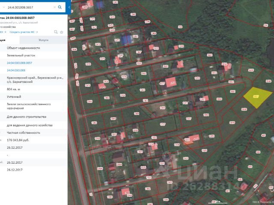Select map parcel labeled 3653
Viewport: 274px width, 205px height.
tap(214, 73)
